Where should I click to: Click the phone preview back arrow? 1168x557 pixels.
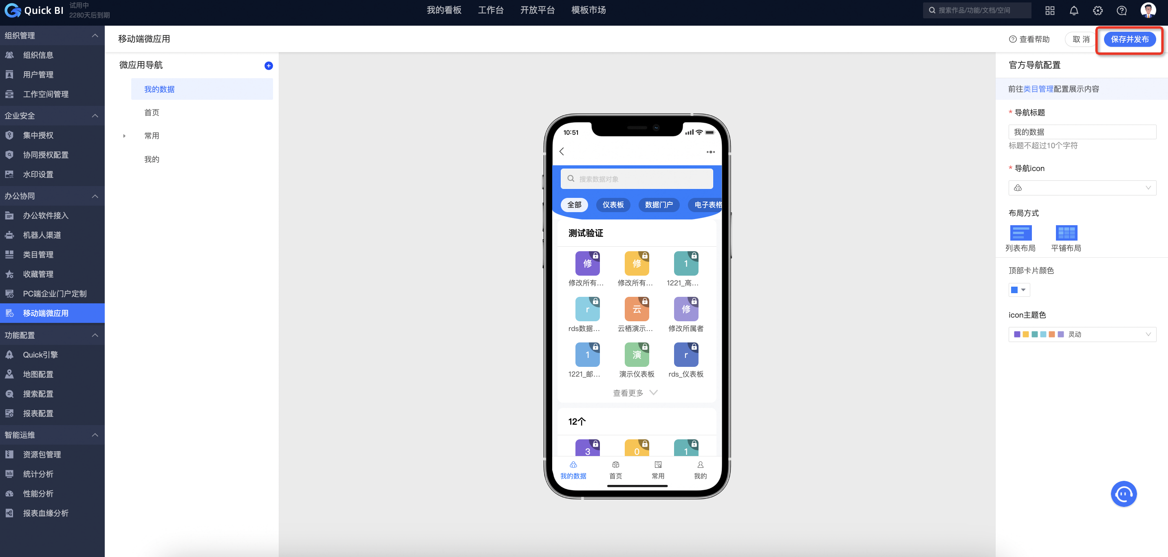562,151
